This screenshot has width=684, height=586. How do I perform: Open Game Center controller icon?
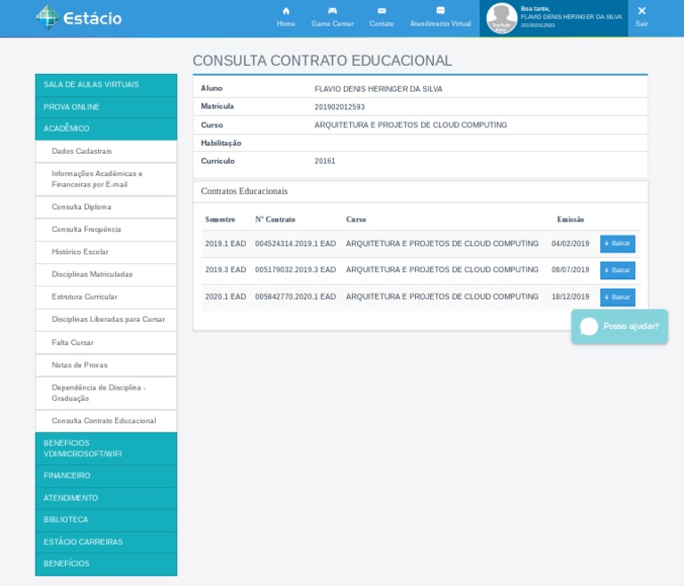pyautogui.click(x=332, y=11)
